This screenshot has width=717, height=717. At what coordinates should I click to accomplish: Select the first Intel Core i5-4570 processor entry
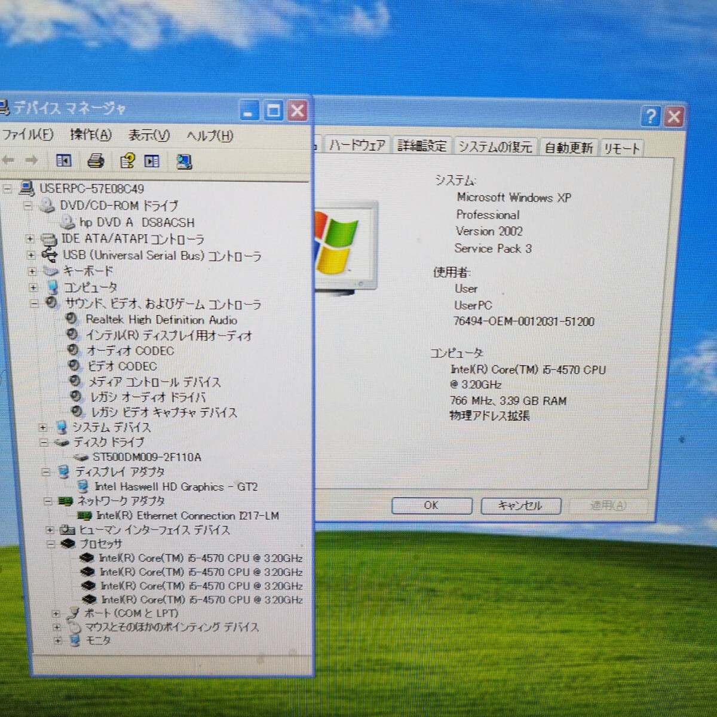[x=201, y=558]
